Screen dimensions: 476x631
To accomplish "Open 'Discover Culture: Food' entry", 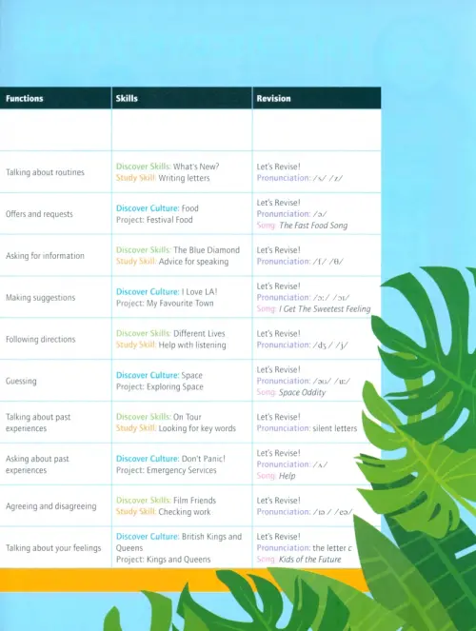I will tap(157, 208).
